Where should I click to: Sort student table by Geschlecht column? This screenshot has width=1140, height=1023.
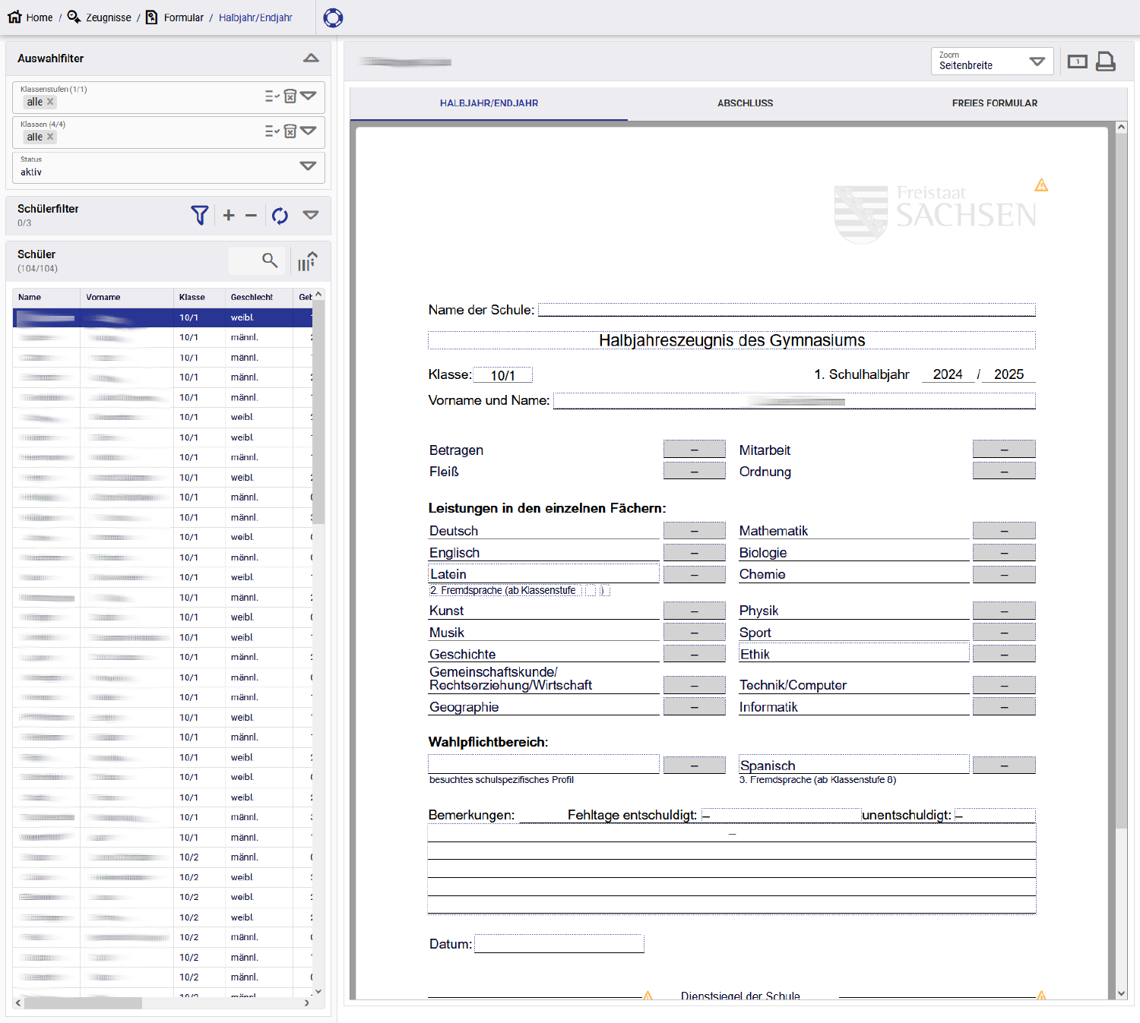coord(259,297)
